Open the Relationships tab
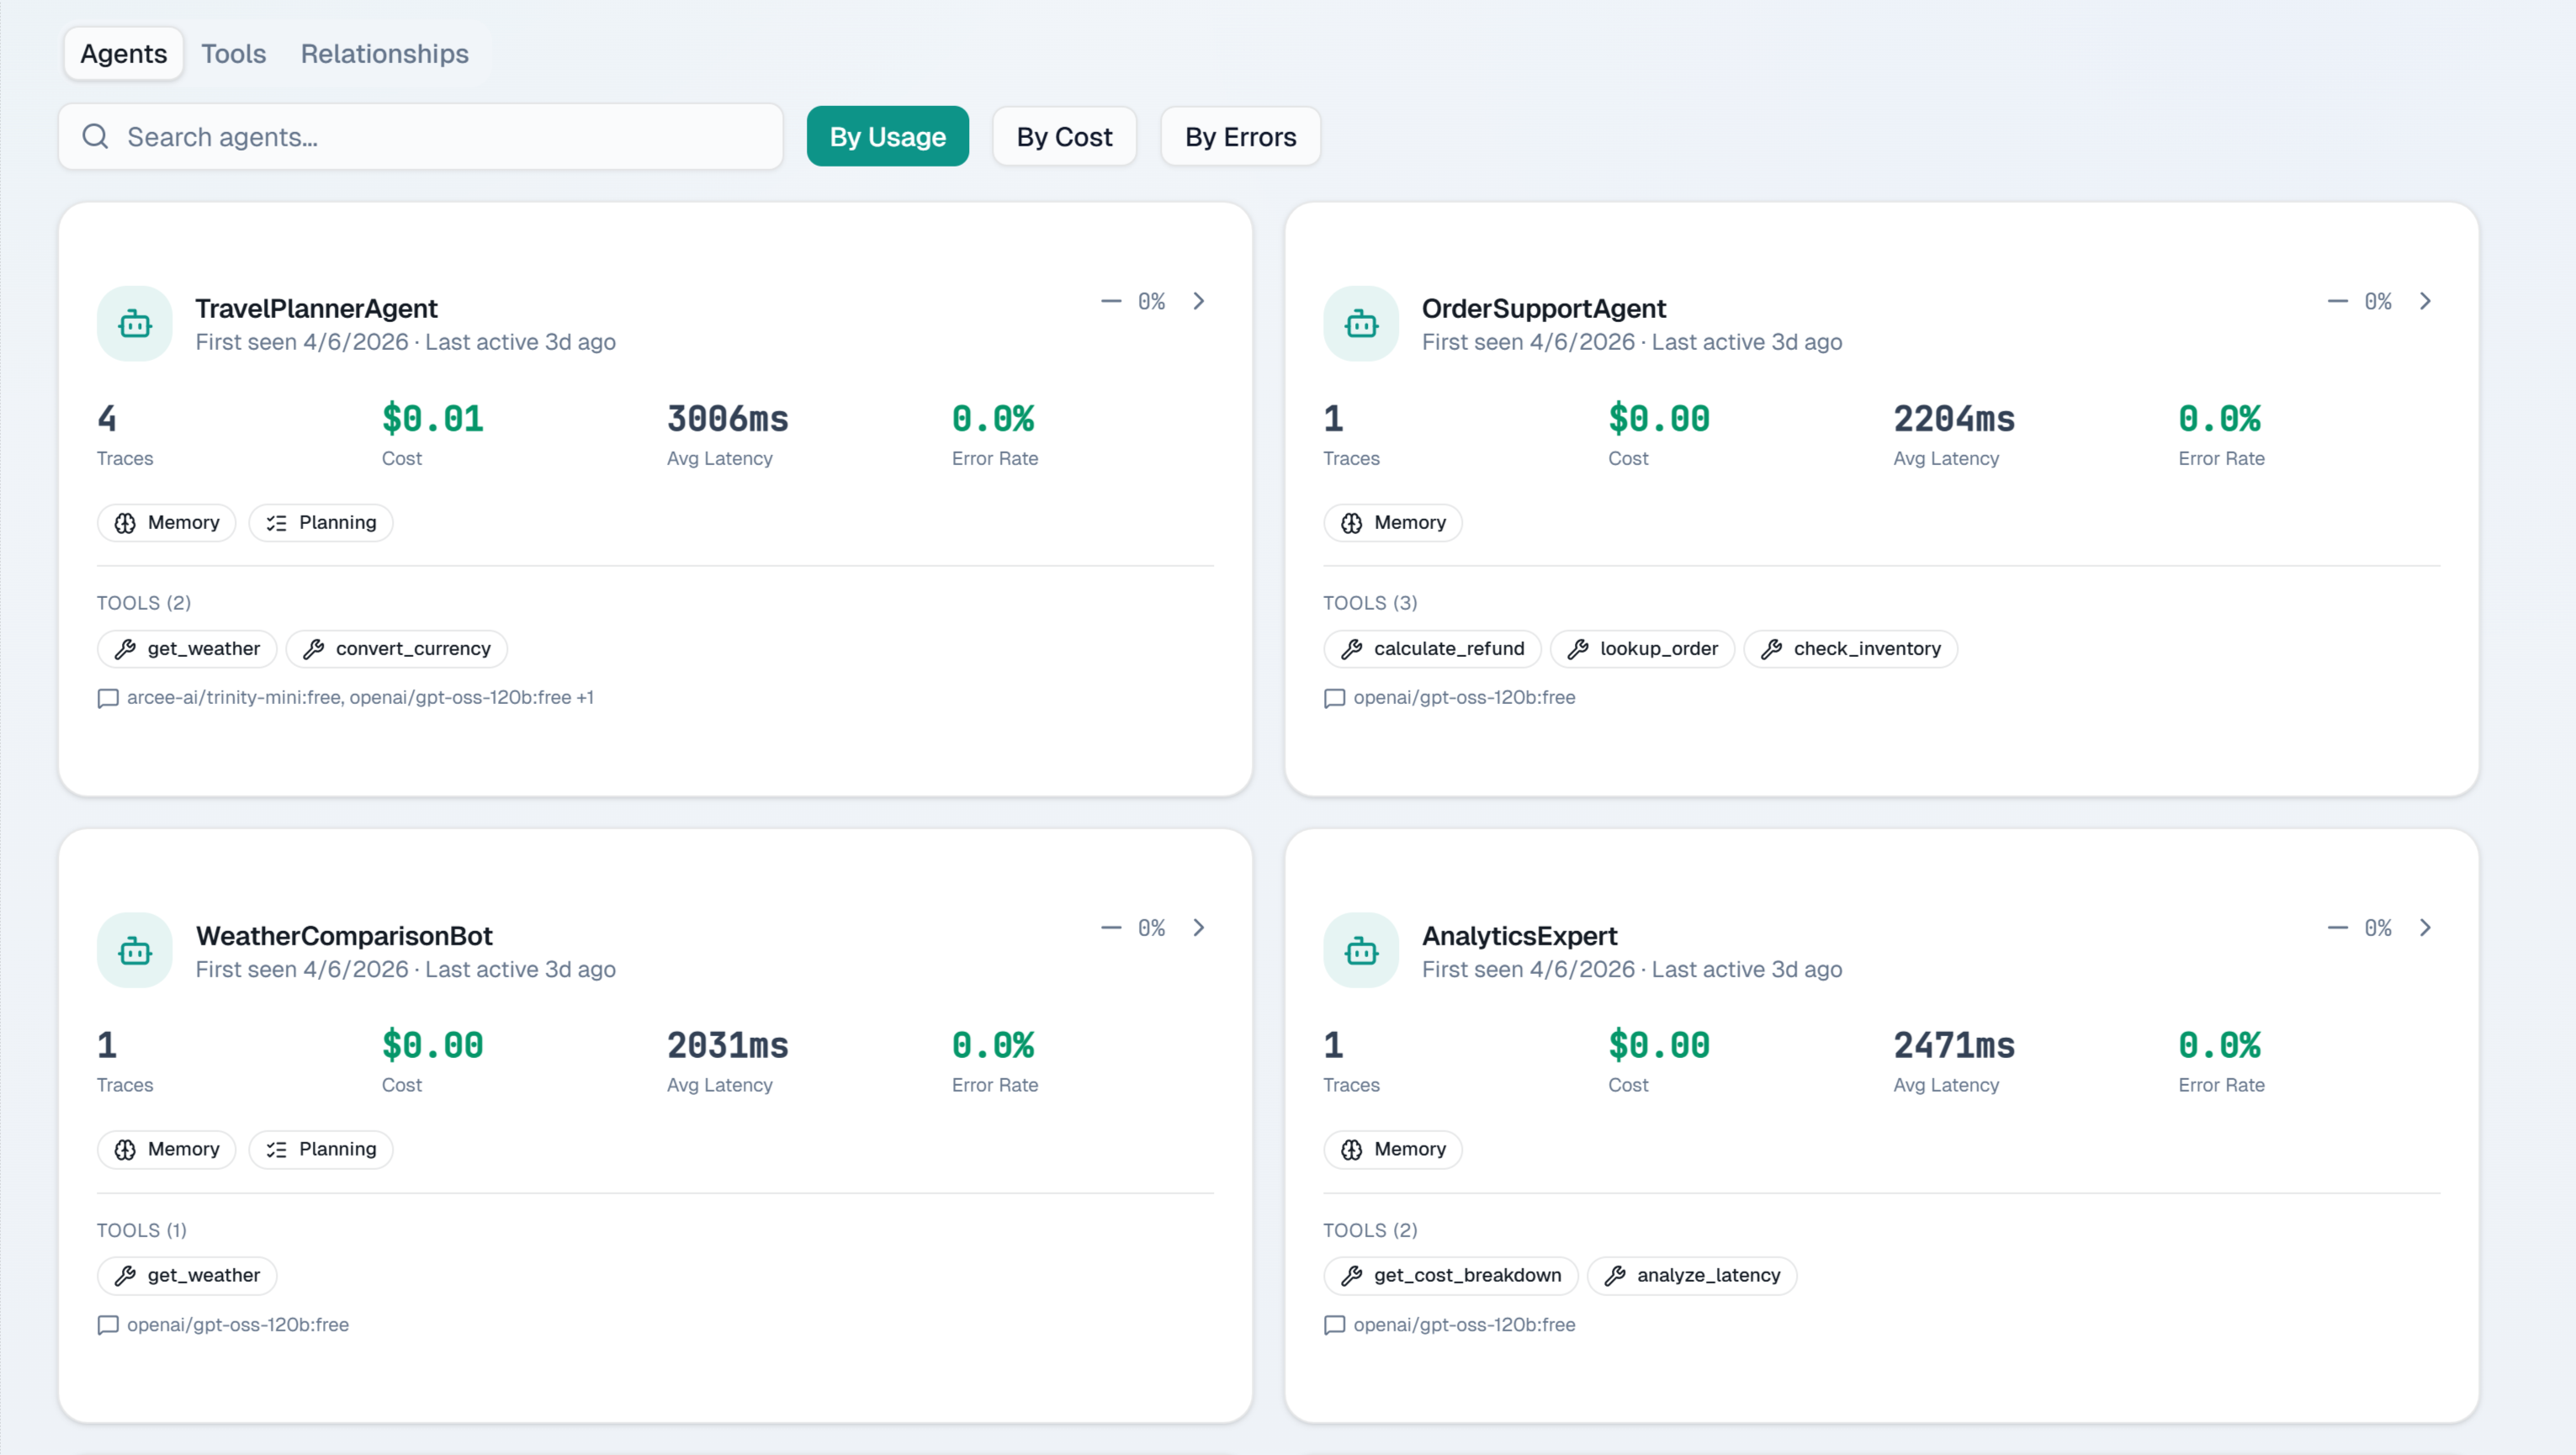This screenshot has width=2576, height=1455. pos(384,53)
